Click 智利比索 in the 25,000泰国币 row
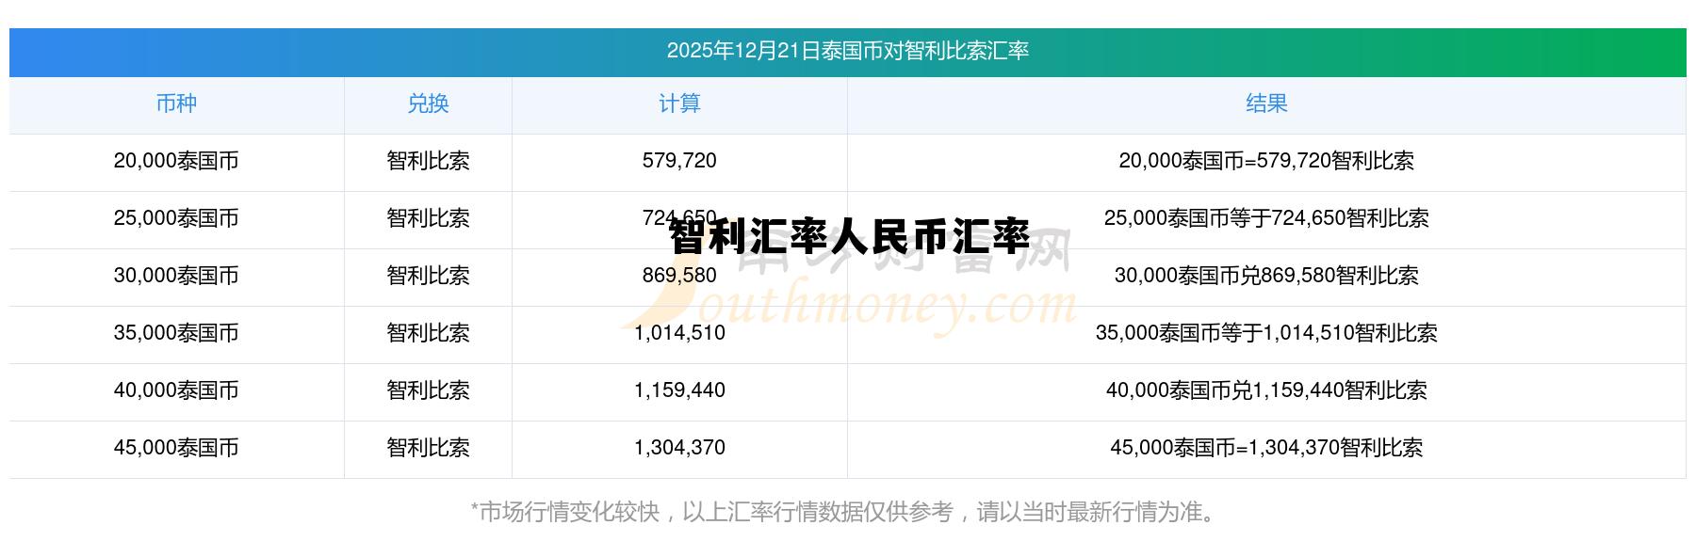This screenshot has width=1696, height=541. [428, 218]
